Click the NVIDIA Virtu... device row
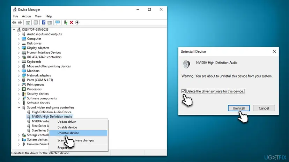 tap(38, 121)
